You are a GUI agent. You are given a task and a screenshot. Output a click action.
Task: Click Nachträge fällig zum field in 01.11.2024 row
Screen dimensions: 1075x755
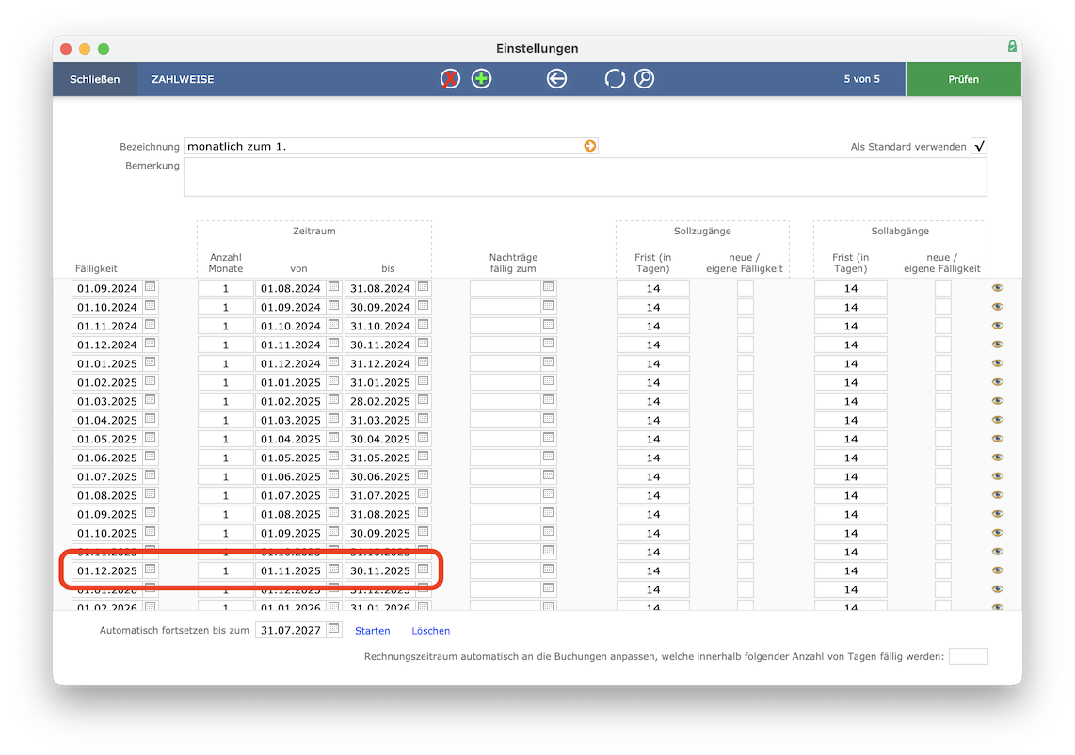[505, 326]
